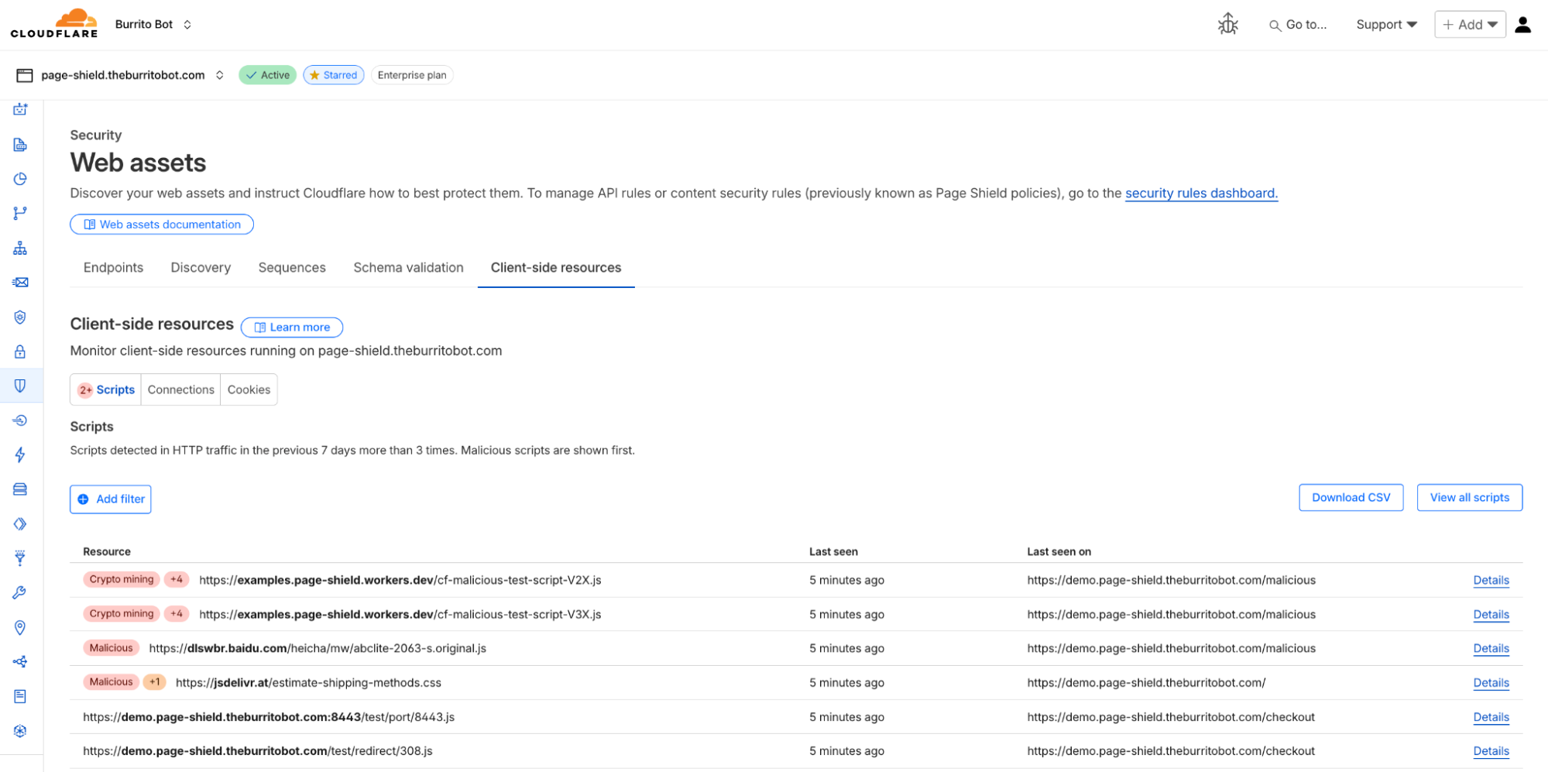
Task: Open the Support dropdown menu
Action: click(x=1386, y=25)
